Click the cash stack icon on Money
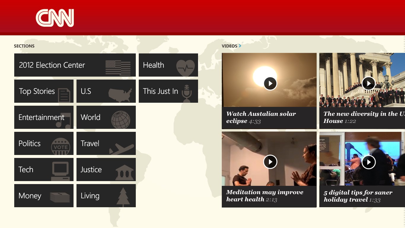This screenshot has height=228, width=405. [60, 197]
